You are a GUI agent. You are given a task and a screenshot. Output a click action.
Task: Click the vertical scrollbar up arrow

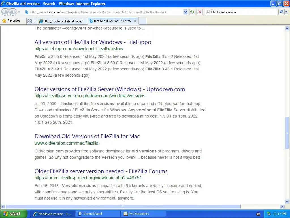[287, 28]
